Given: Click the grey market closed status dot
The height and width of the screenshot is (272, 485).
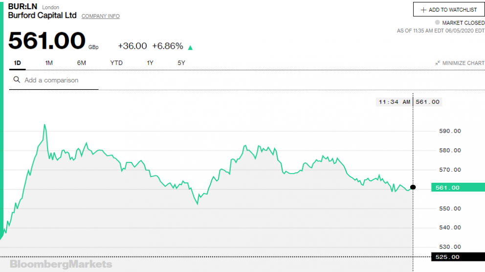Looking at the screenshot, I should point(437,23).
